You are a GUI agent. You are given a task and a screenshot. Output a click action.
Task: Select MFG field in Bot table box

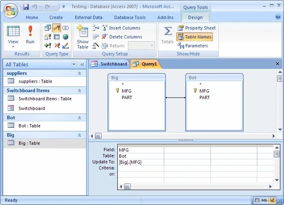[204, 91]
